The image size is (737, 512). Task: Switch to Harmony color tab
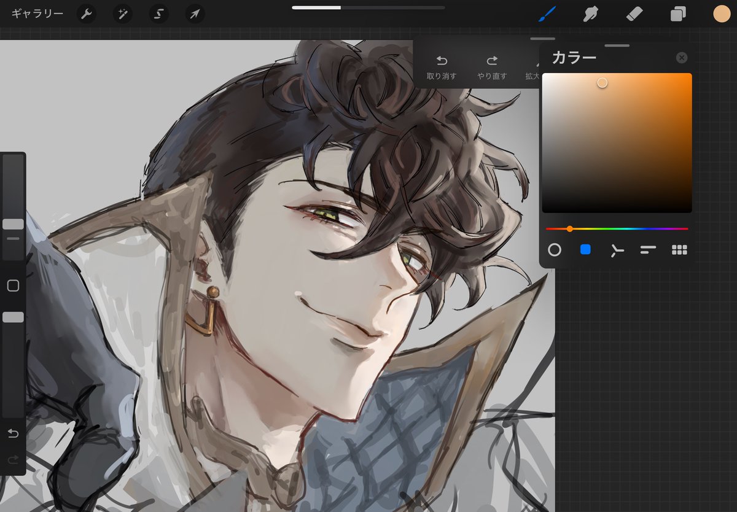[x=617, y=250]
